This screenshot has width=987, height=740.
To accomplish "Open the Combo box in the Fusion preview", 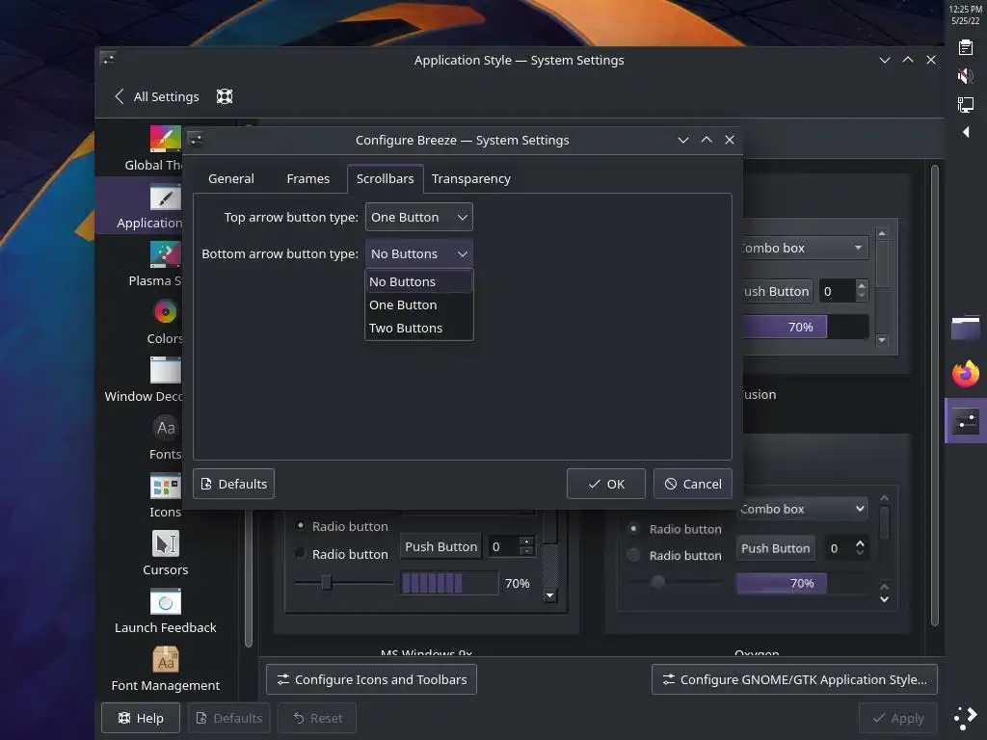I will pyautogui.click(x=805, y=248).
